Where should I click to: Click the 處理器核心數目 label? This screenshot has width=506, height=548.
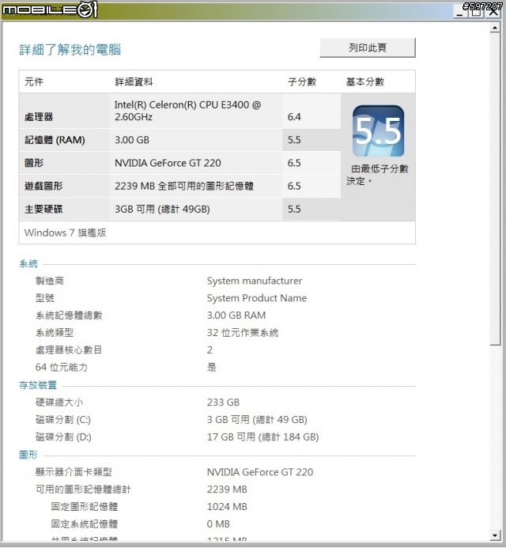point(69,350)
